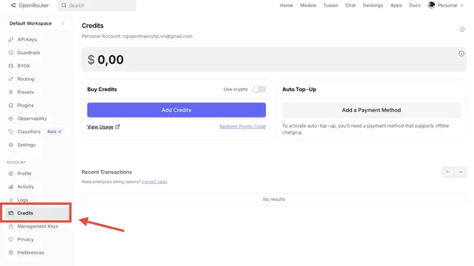The width and height of the screenshot is (474, 266).
Task: Click the Management Keys lock icon
Action: pos(11,226)
